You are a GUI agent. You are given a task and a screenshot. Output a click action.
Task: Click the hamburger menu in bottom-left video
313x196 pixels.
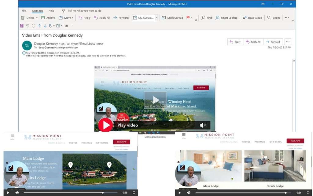click(12, 136)
